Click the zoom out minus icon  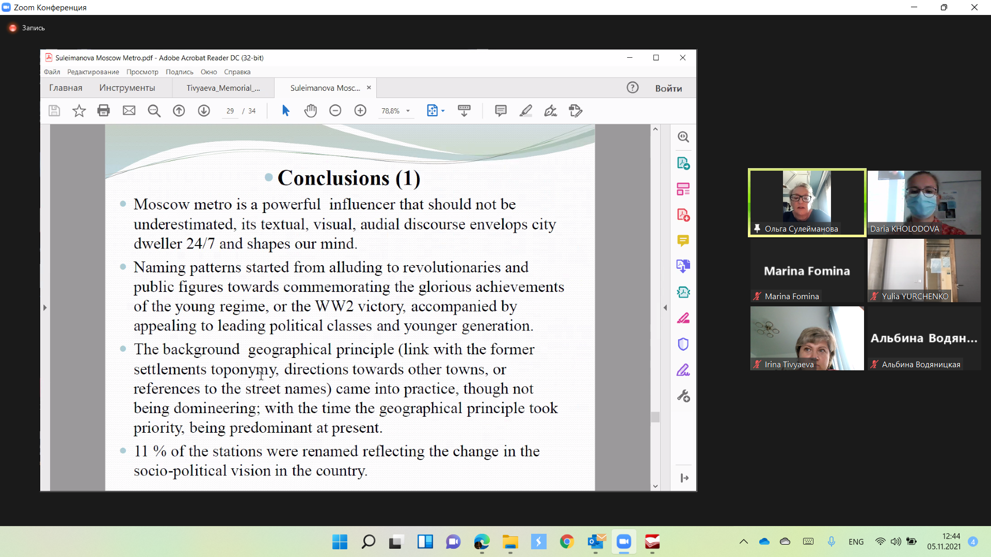pos(335,110)
